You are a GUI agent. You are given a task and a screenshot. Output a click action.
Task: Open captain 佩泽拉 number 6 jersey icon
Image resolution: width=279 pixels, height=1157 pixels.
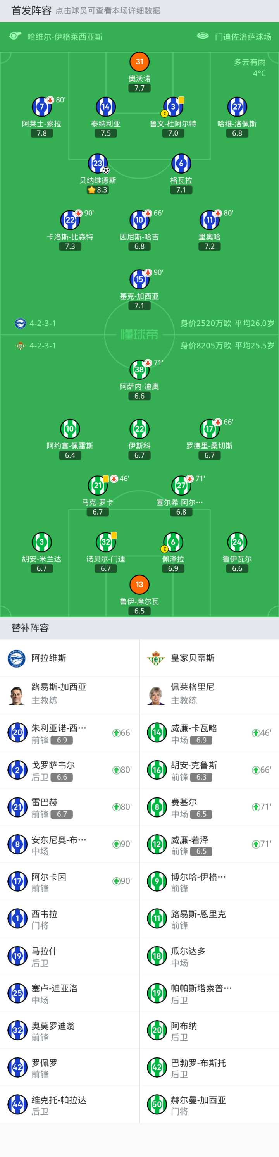[173, 542]
